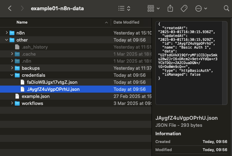Click the Search magnifier icon
This screenshot has width=232, height=156.
click(226, 8)
